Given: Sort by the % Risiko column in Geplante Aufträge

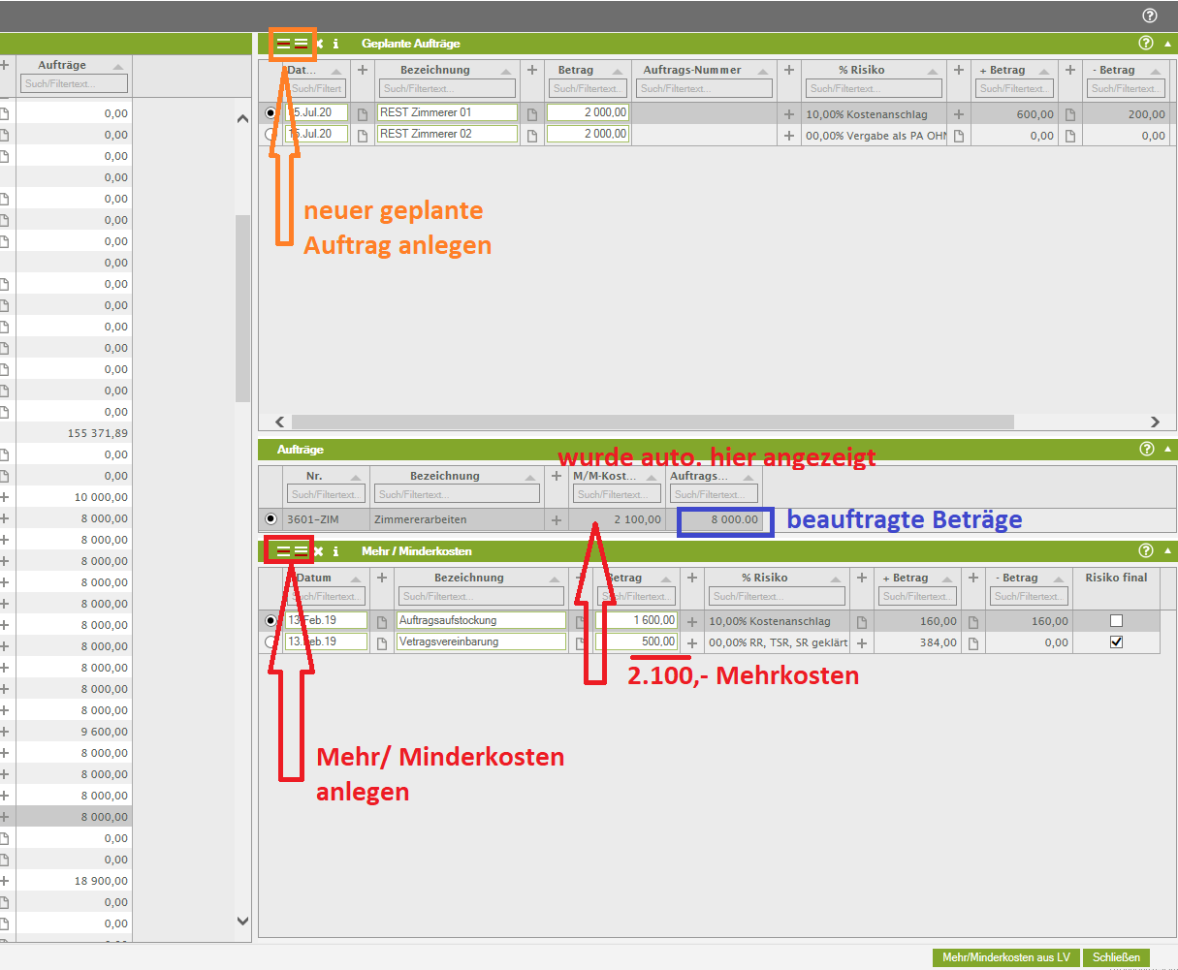Looking at the screenshot, I should pyautogui.click(x=862, y=70).
